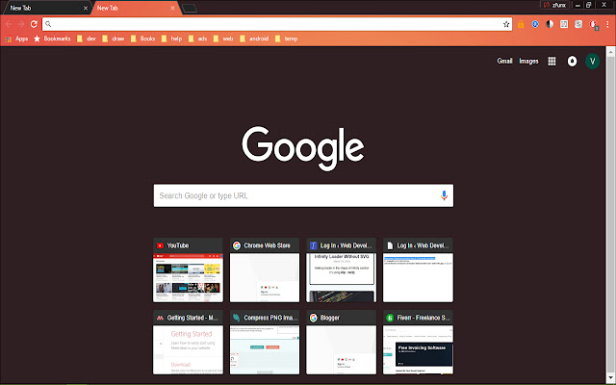
Task: Expand the help bookmarks folder
Action: 171,38
